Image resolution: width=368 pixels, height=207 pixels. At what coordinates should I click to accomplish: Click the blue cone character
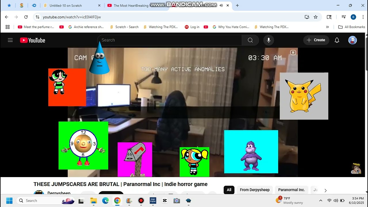pos(99,58)
